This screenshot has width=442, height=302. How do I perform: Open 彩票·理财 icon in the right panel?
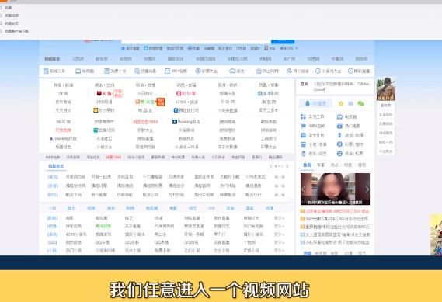(350, 144)
